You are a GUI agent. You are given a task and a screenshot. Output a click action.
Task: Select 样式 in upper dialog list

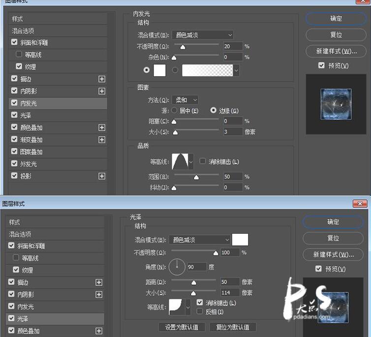click(58, 19)
